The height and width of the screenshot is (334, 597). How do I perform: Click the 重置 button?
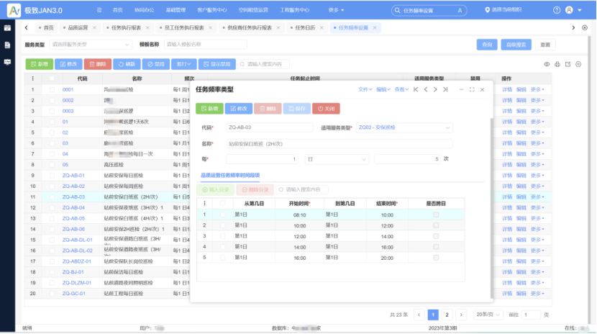pos(545,45)
